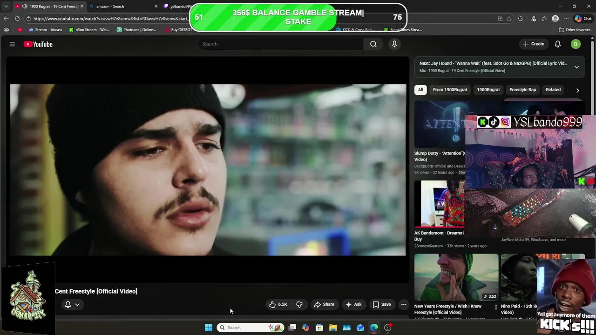View site information lock icon
Image resolution: width=596 pixels, height=335 pixels.
pyautogui.click(x=29, y=19)
